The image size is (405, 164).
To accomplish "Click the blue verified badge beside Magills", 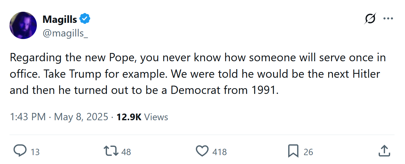I will (85, 19).
